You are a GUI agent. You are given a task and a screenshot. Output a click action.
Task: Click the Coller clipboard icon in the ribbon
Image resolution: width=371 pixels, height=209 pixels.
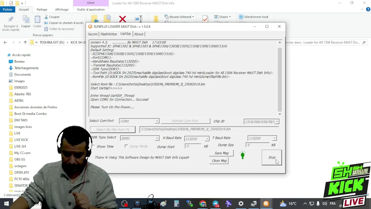[37, 19]
